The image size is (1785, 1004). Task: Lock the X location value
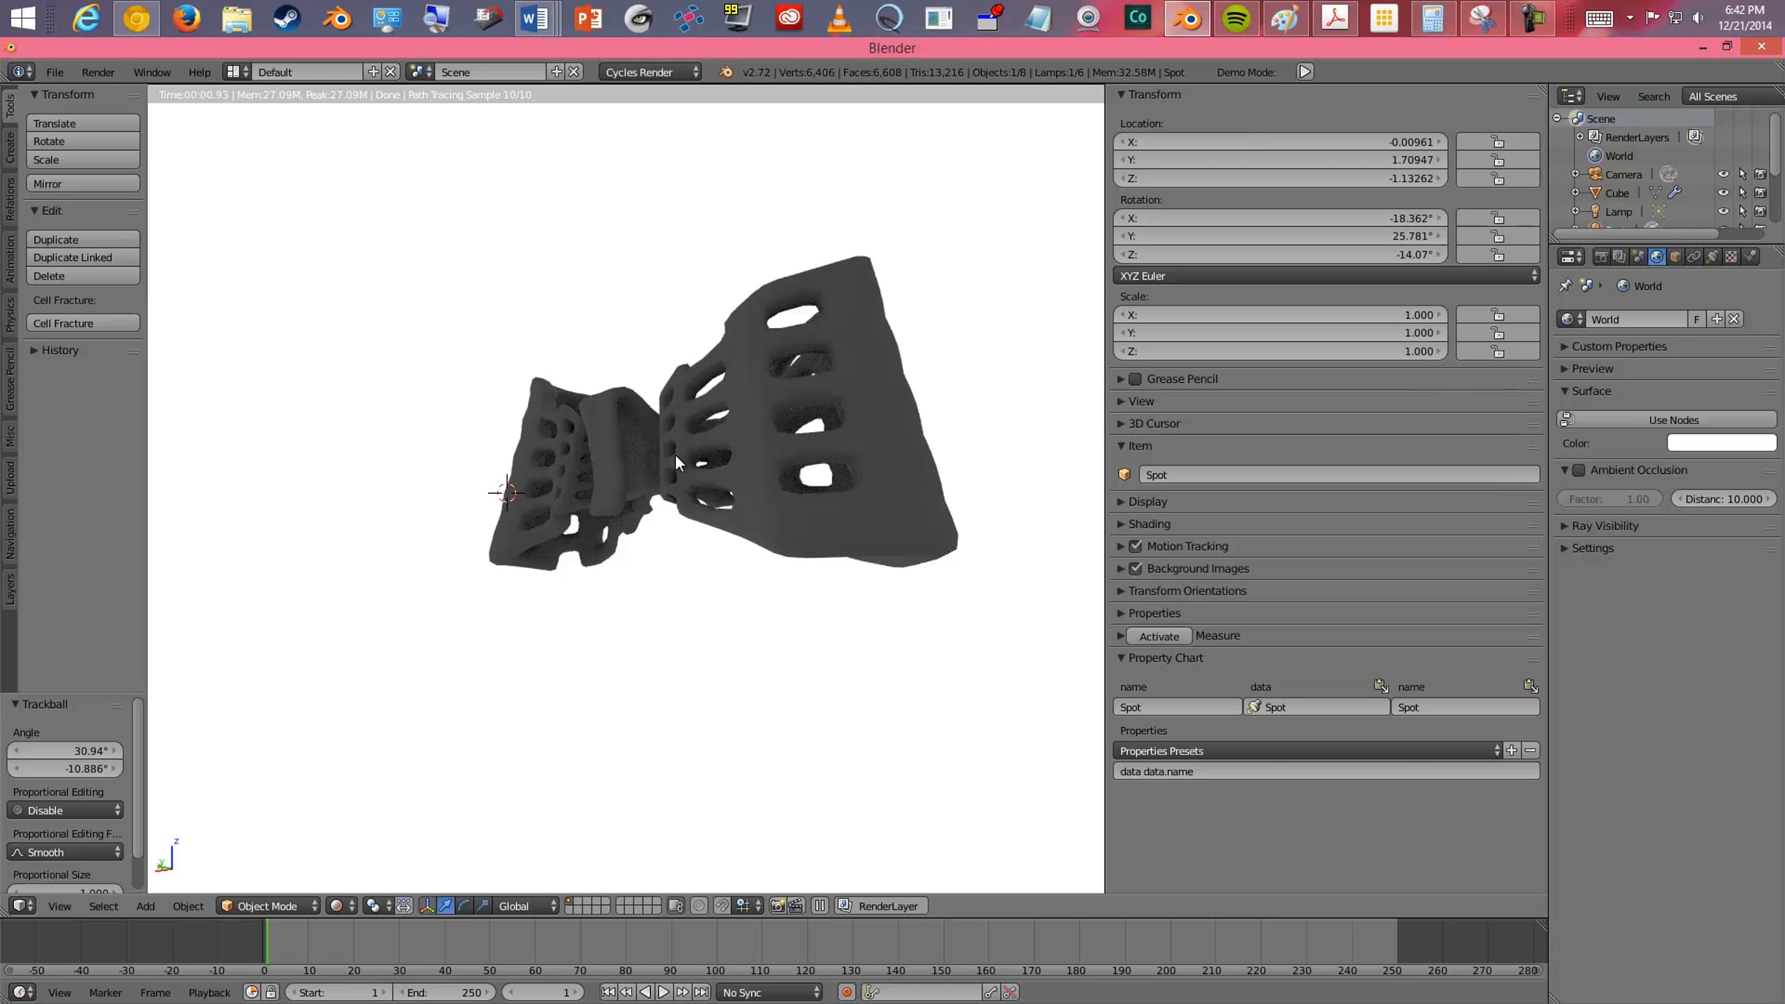(1497, 142)
